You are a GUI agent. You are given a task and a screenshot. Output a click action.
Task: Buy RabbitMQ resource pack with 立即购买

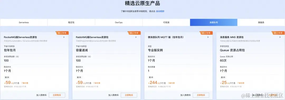click(x=129, y=95)
